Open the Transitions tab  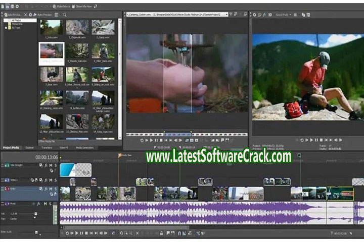47,147
